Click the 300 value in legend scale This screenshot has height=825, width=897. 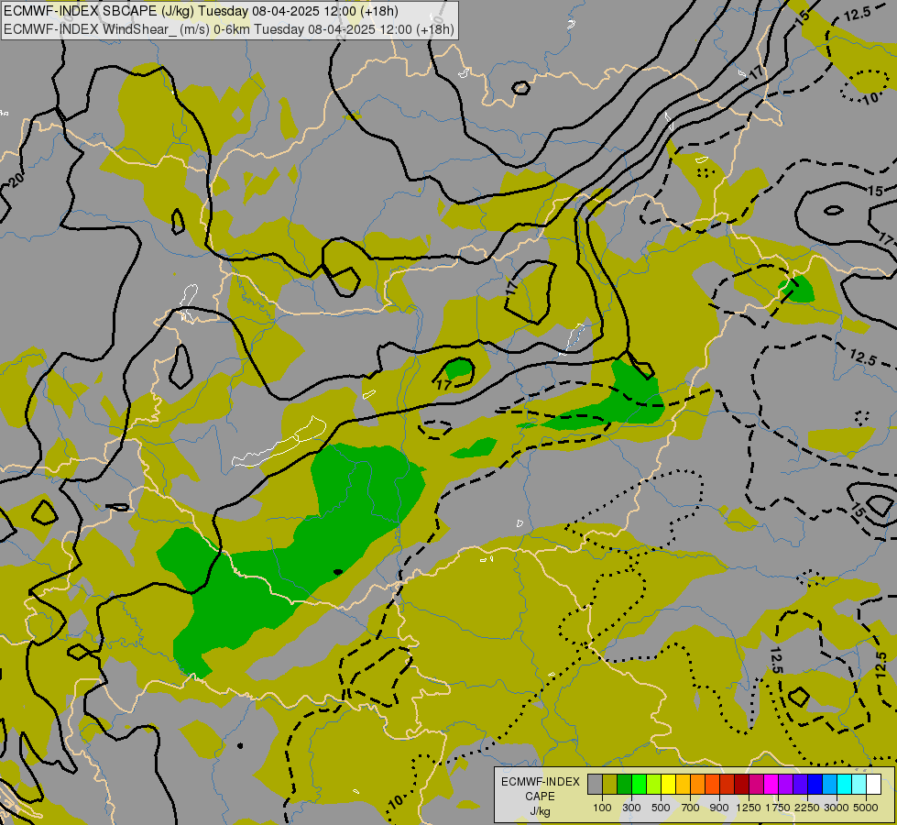pos(631,808)
